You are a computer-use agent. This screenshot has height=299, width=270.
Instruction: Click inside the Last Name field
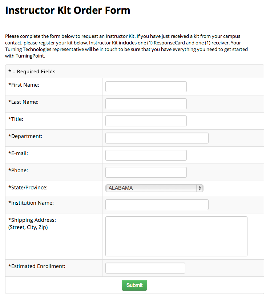146,103
